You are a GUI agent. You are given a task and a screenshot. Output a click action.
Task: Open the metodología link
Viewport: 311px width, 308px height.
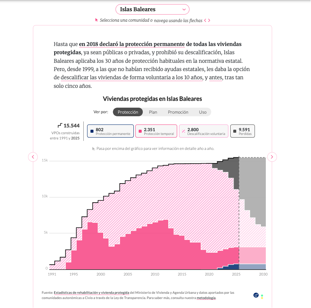click(x=206, y=298)
